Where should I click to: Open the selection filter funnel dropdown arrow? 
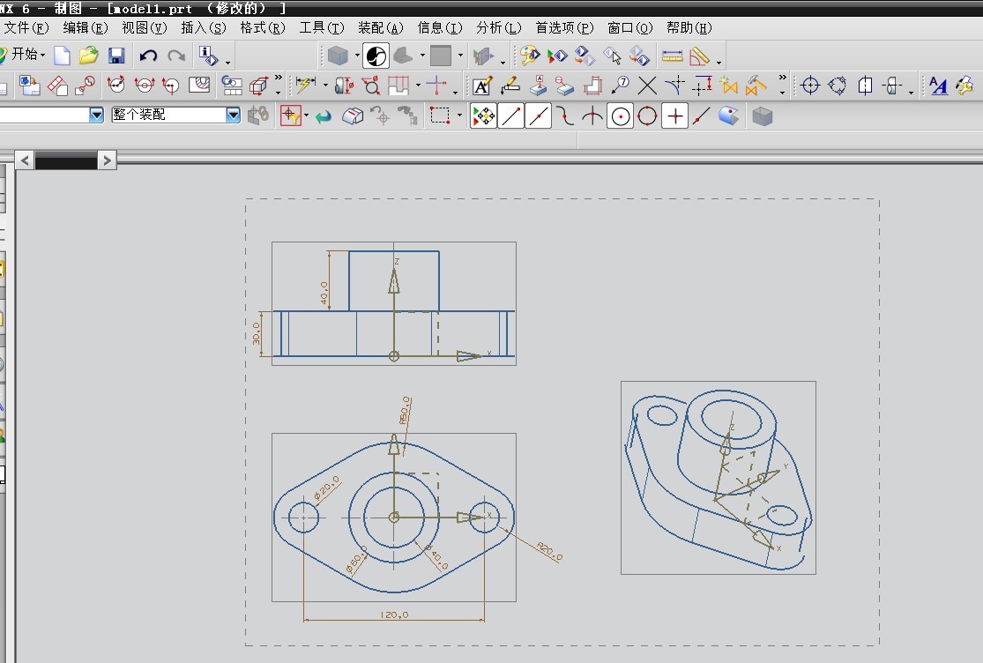(306, 115)
